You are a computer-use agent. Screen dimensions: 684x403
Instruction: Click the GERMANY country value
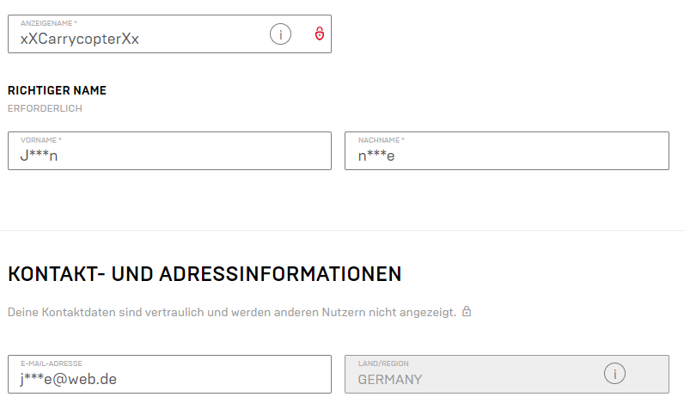(x=389, y=380)
